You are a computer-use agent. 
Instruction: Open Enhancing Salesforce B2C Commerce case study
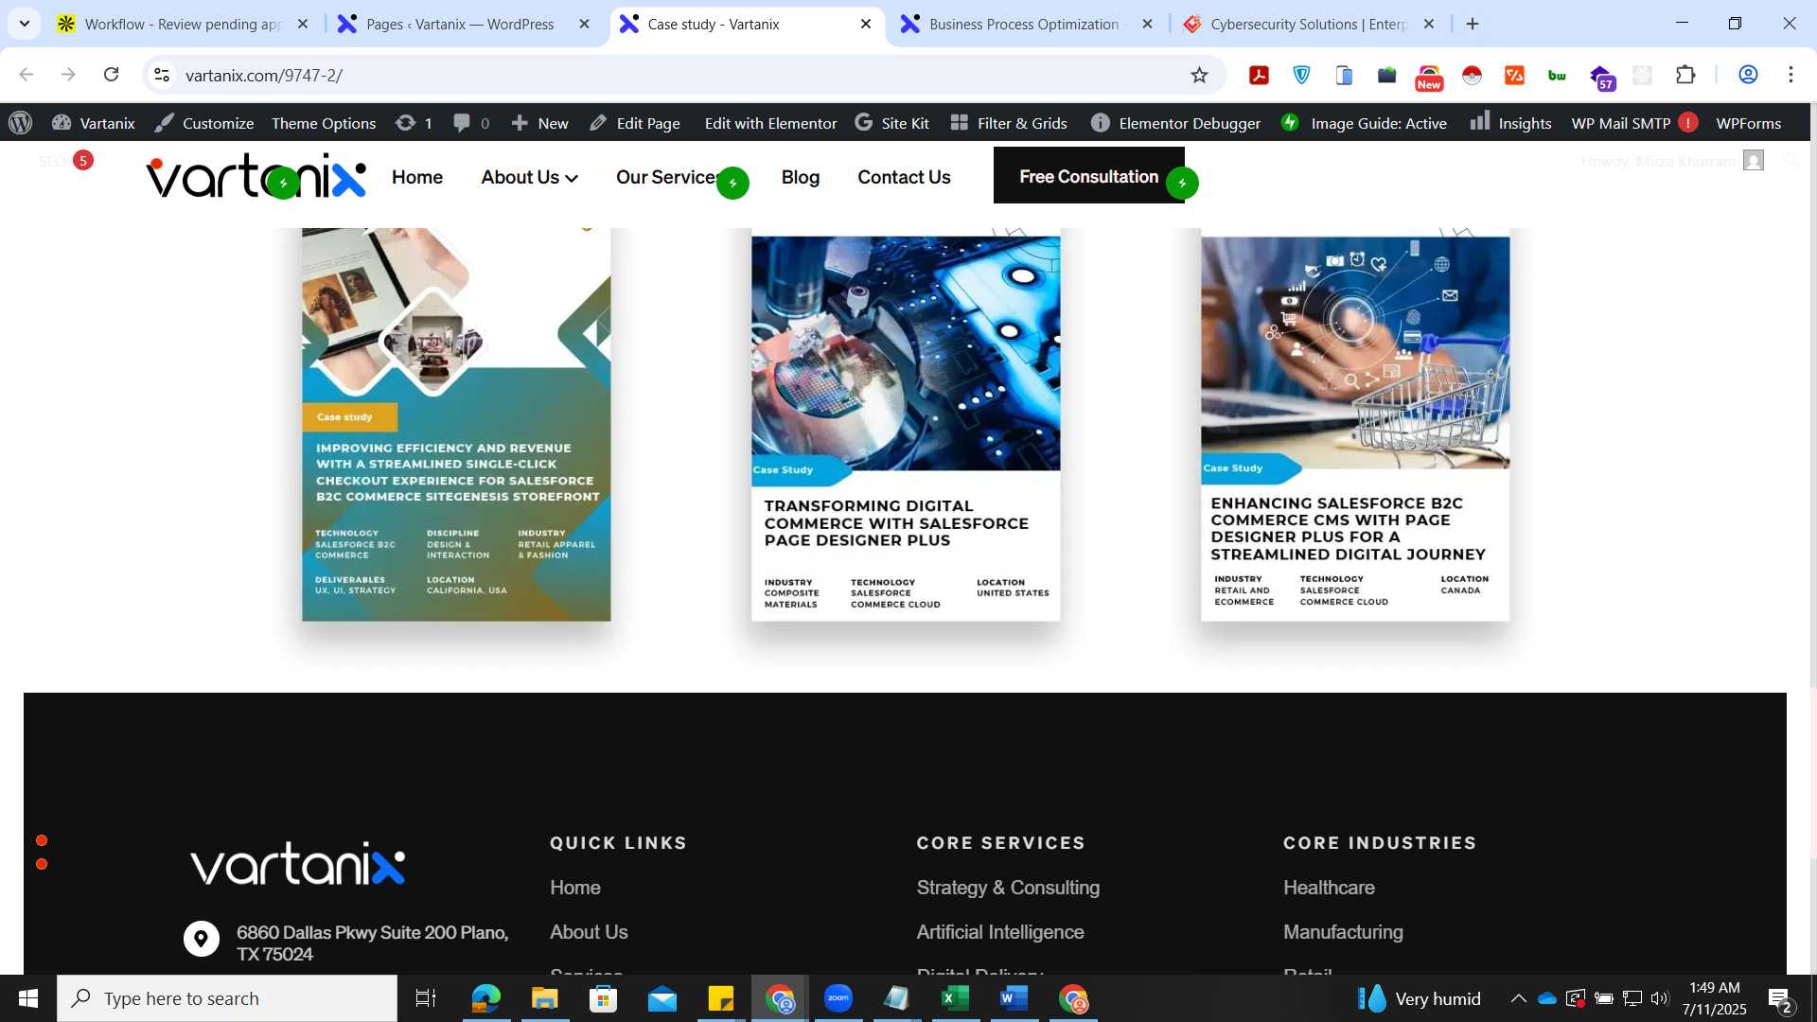tap(1355, 425)
